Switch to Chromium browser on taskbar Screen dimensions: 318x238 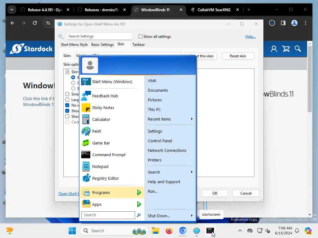(x=183, y=231)
